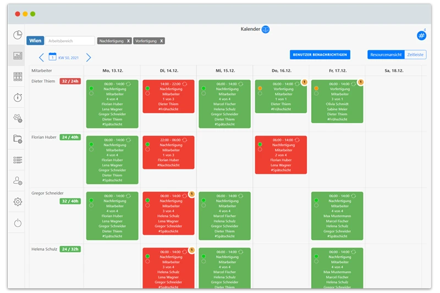Open the pie chart dashboard in sidebar
440x293 pixels.
tap(18, 35)
